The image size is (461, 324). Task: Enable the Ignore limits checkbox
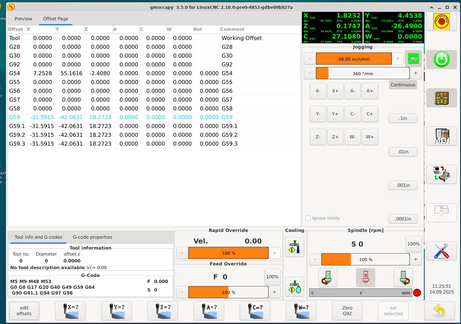coord(308,218)
